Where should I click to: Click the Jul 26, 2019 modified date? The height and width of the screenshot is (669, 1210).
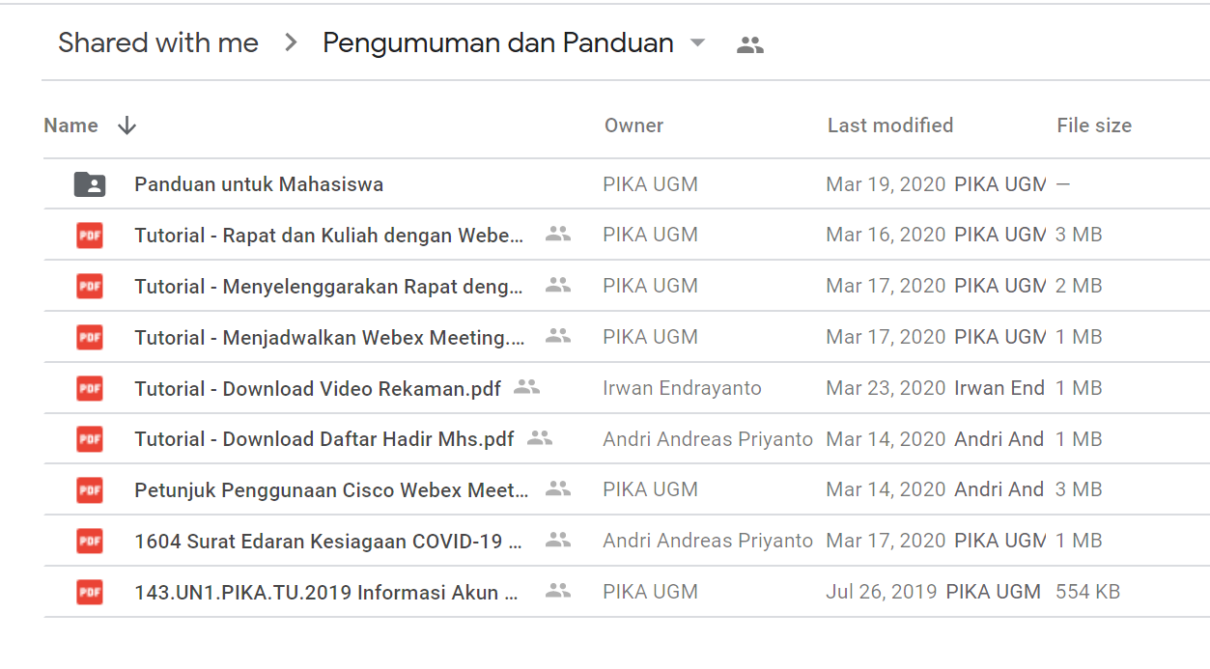[882, 592]
